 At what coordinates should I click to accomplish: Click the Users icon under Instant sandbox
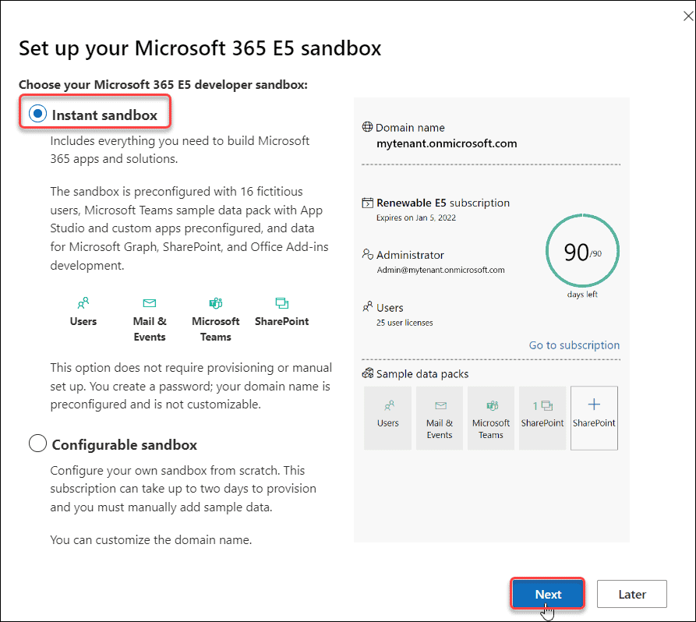coord(83,303)
